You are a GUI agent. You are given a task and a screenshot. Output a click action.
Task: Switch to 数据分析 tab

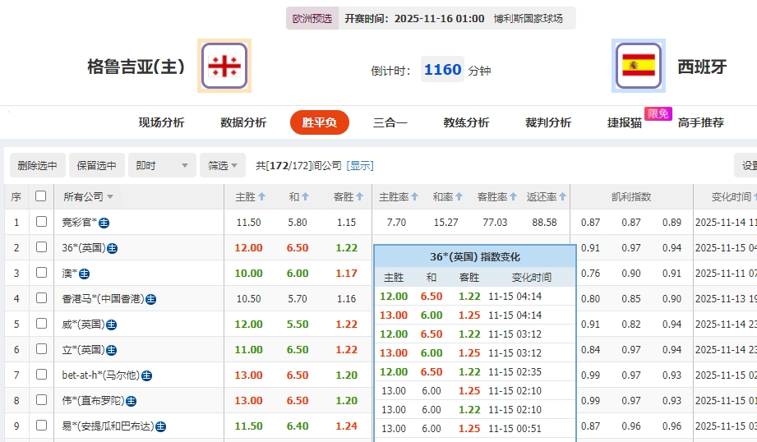[x=243, y=122]
